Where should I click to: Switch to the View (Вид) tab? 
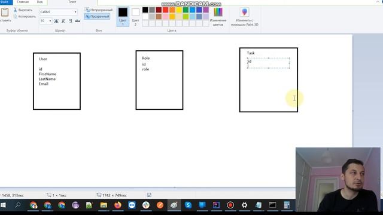pos(39,2)
